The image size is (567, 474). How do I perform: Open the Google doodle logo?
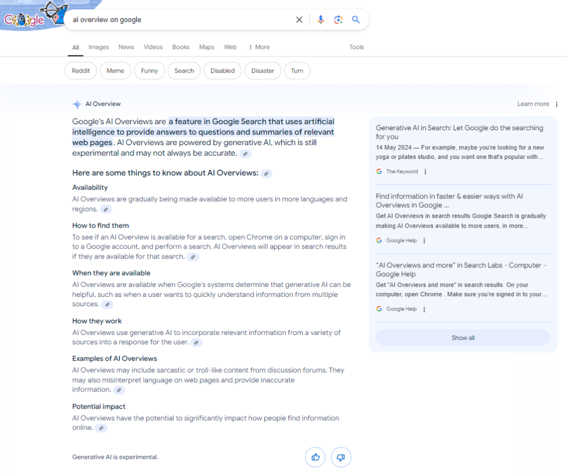(34, 16)
